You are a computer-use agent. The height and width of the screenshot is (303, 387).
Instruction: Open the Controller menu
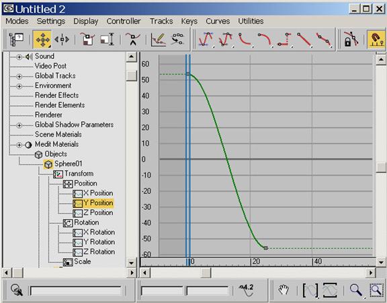(x=124, y=21)
